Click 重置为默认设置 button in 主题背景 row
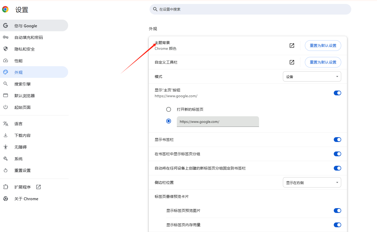The image size is (377, 232). [x=323, y=46]
